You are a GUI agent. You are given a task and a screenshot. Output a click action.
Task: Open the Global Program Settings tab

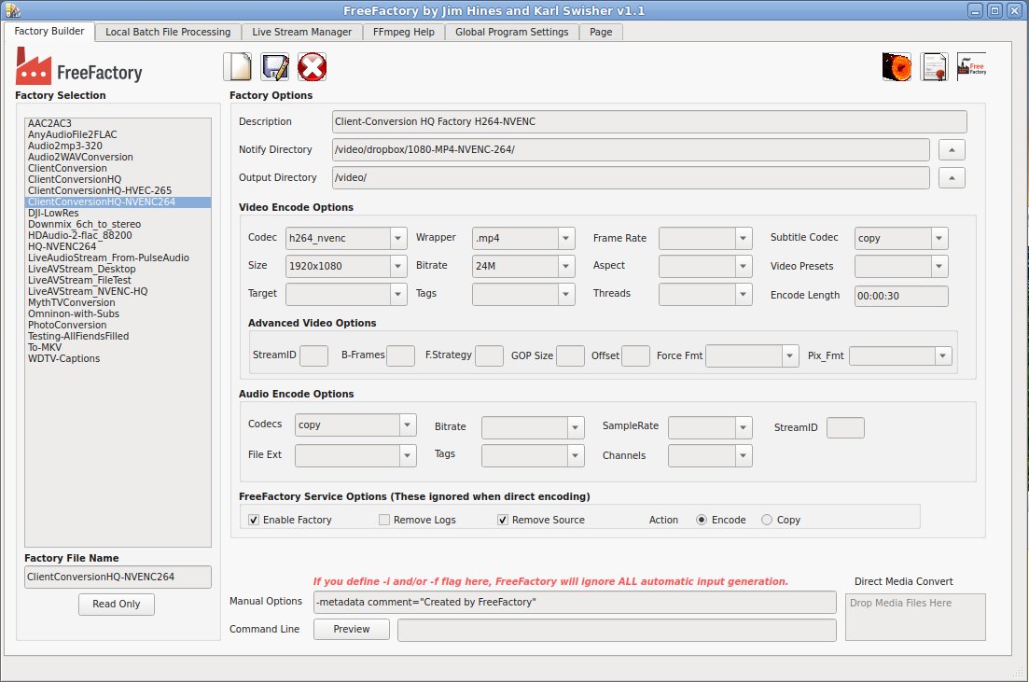[x=511, y=32]
